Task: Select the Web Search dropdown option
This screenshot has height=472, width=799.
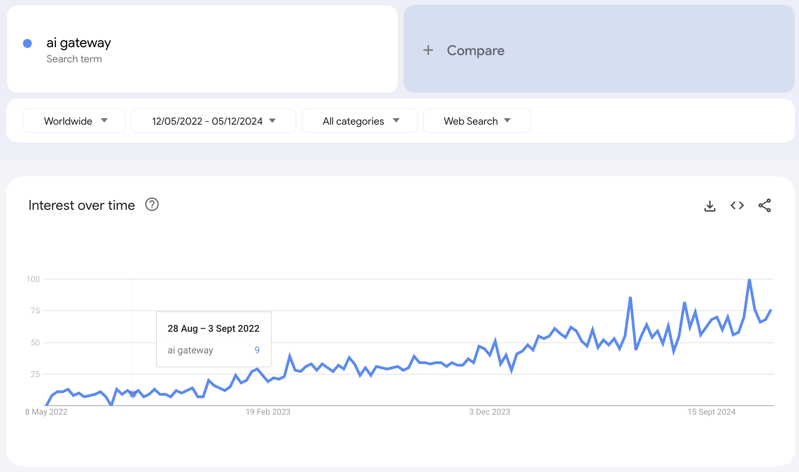Action: pos(476,120)
